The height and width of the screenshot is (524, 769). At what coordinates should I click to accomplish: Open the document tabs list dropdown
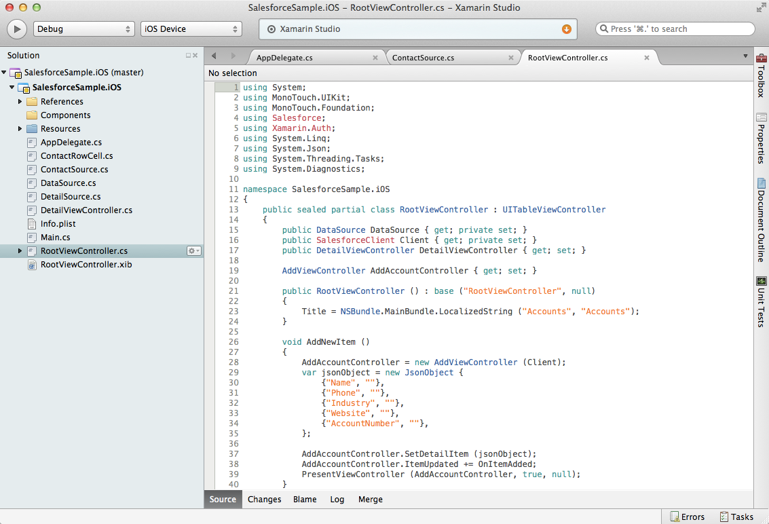745,56
